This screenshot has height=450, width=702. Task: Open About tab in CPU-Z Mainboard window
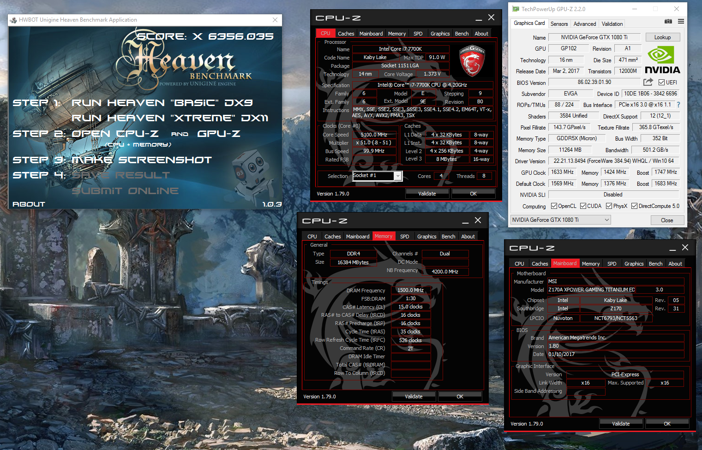click(x=675, y=264)
